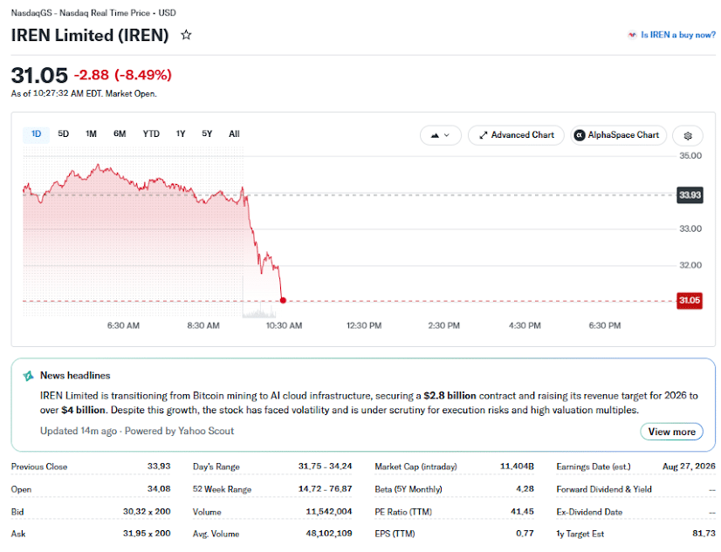Click the Ex-Dividend Date label

(589, 512)
